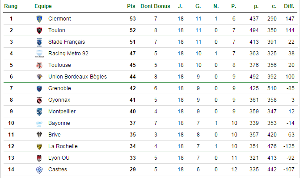Select the Union Bordeaux-Bègles crest
Screen dimensions: 300x178
coord(39,77)
